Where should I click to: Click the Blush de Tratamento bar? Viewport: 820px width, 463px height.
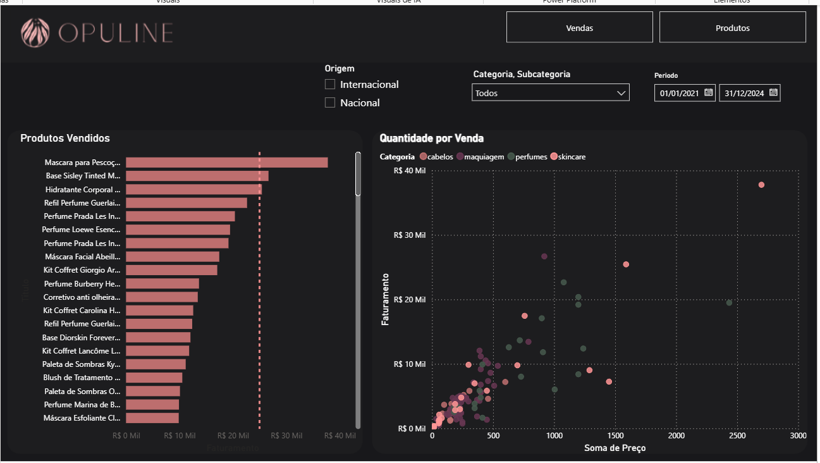pyautogui.click(x=154, y=378)
